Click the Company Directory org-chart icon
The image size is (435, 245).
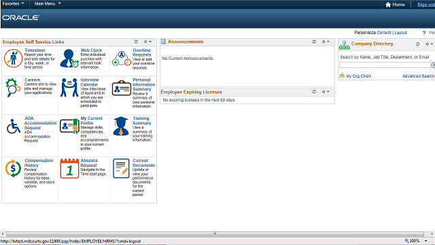click(x=345, y=46)
